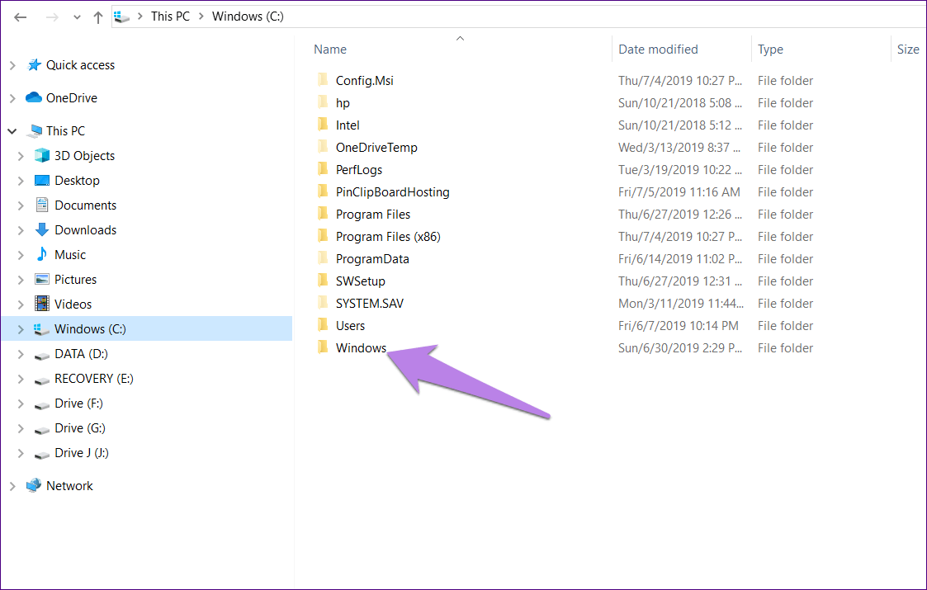This screenshot has width=927, height=590.
Task: Go back with the left arrow button
Action: coord(20,17)
